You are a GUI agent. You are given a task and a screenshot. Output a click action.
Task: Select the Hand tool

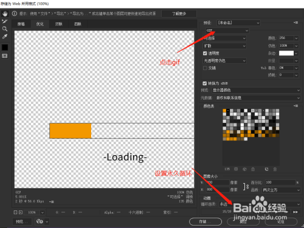pyautogui.click(x=5, y=13)
